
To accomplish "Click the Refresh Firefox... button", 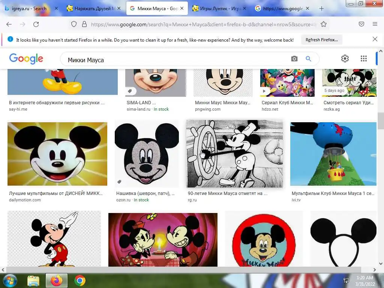I will [x=321, y=40].
